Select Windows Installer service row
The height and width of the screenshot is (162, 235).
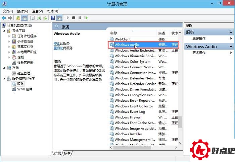coord(144,134)
